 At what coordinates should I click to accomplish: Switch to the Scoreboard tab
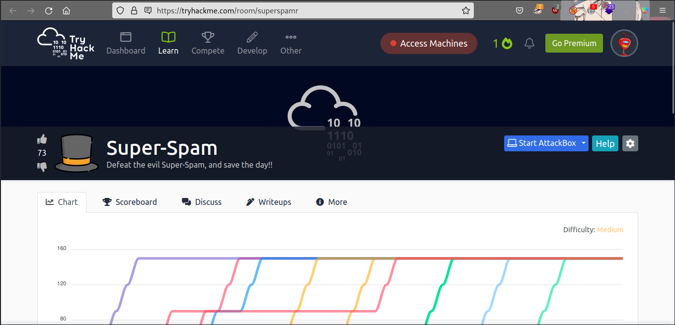coord(130,202)
